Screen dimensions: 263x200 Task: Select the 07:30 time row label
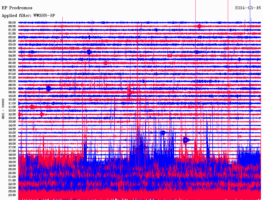pyautogui.click(x=12, y=77)
